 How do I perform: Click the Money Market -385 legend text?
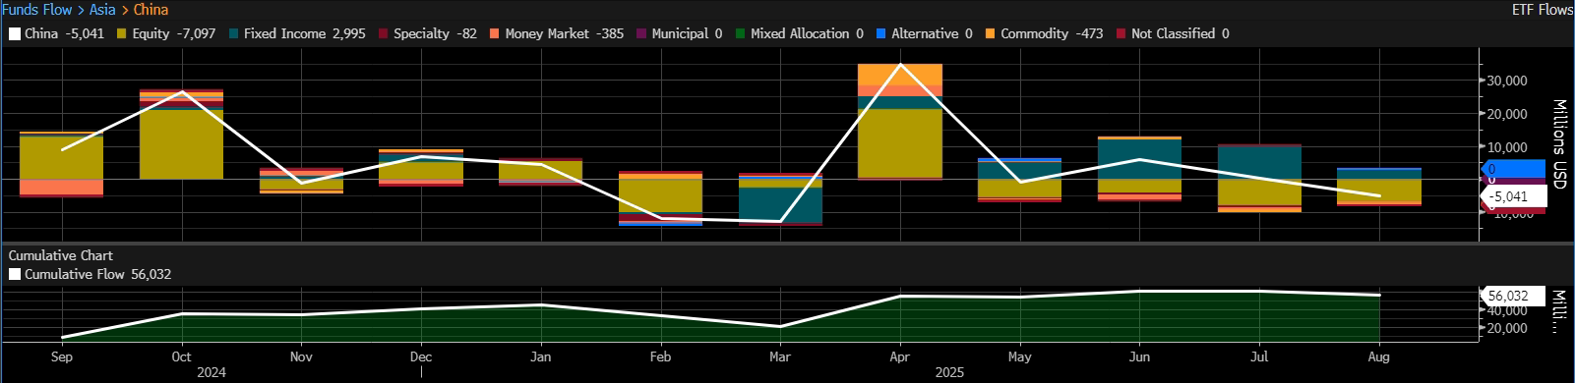pyautogui.click(x=564, y=33)
